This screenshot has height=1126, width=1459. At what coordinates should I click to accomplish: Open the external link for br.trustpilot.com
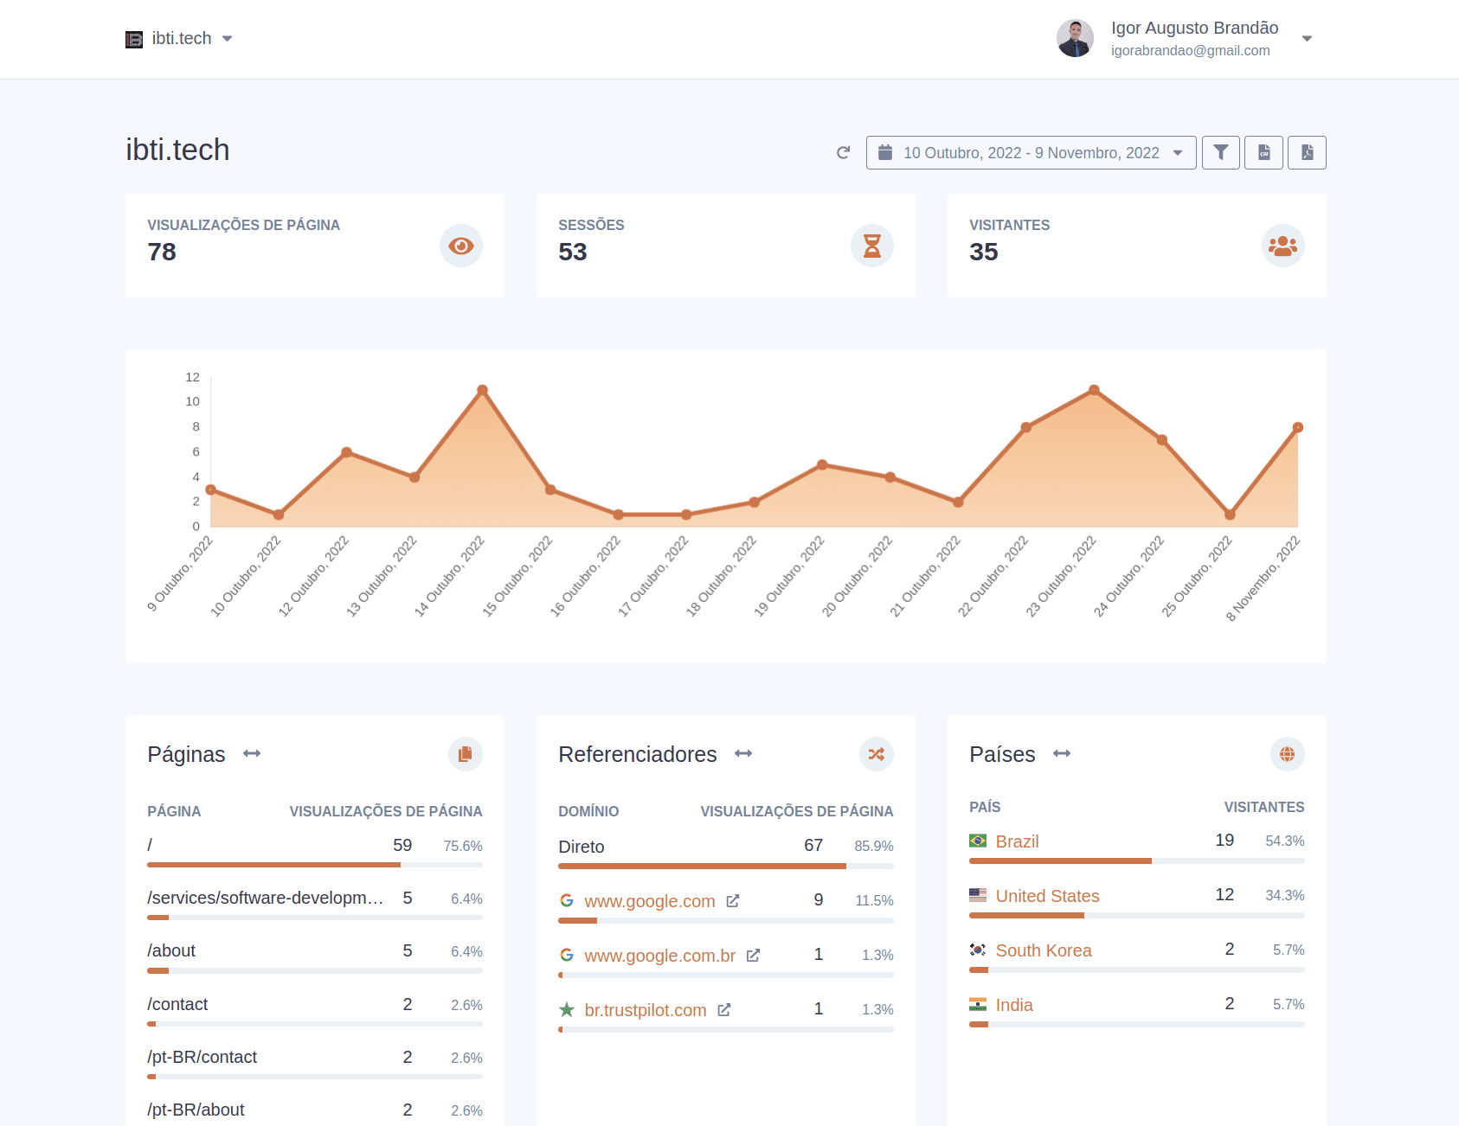[x=724, y=1009]
